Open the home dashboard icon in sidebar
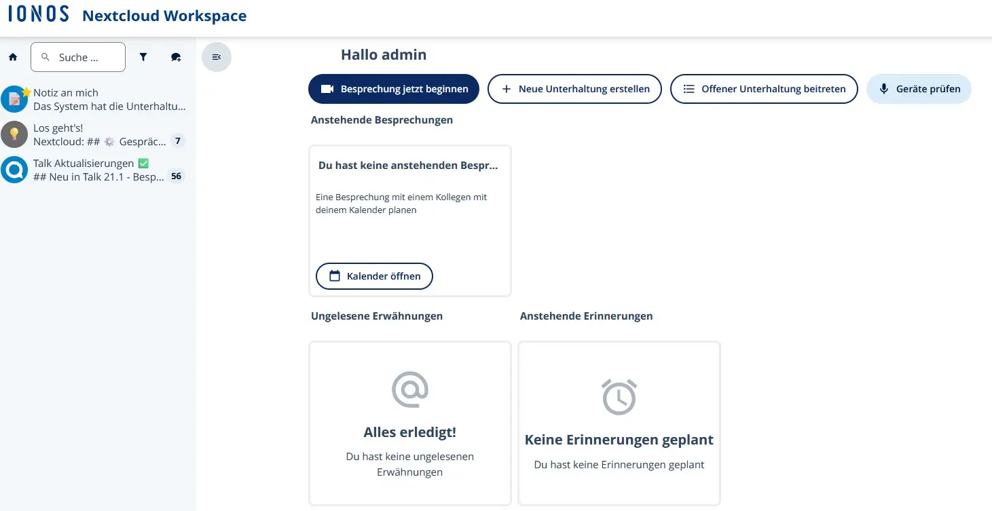 [x=13, y=57]
